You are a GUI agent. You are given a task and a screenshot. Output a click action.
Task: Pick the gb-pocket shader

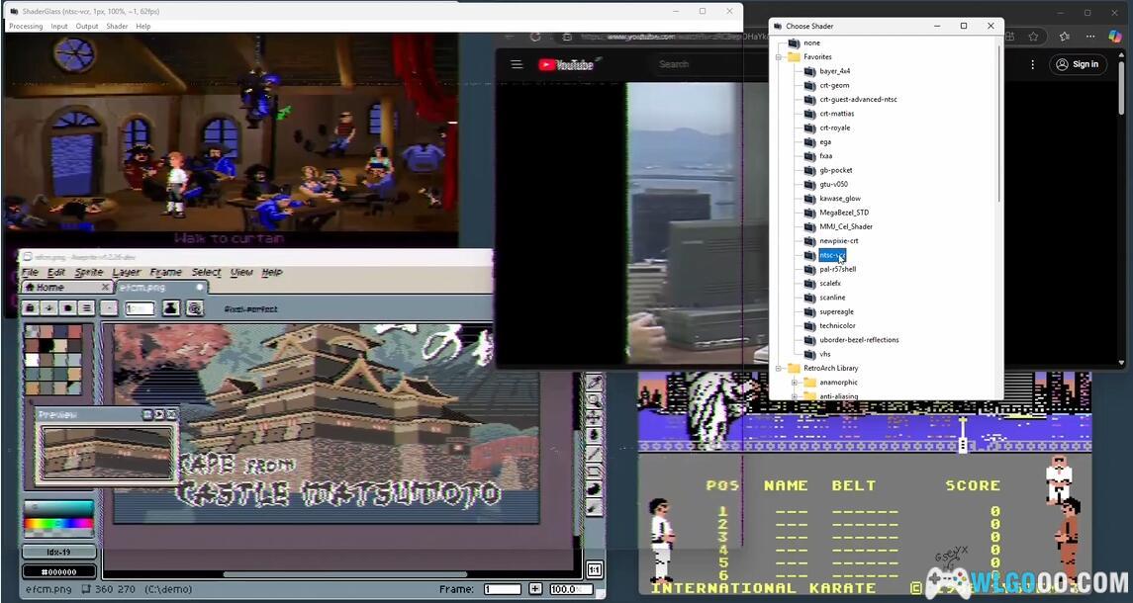tap(835, 170)
